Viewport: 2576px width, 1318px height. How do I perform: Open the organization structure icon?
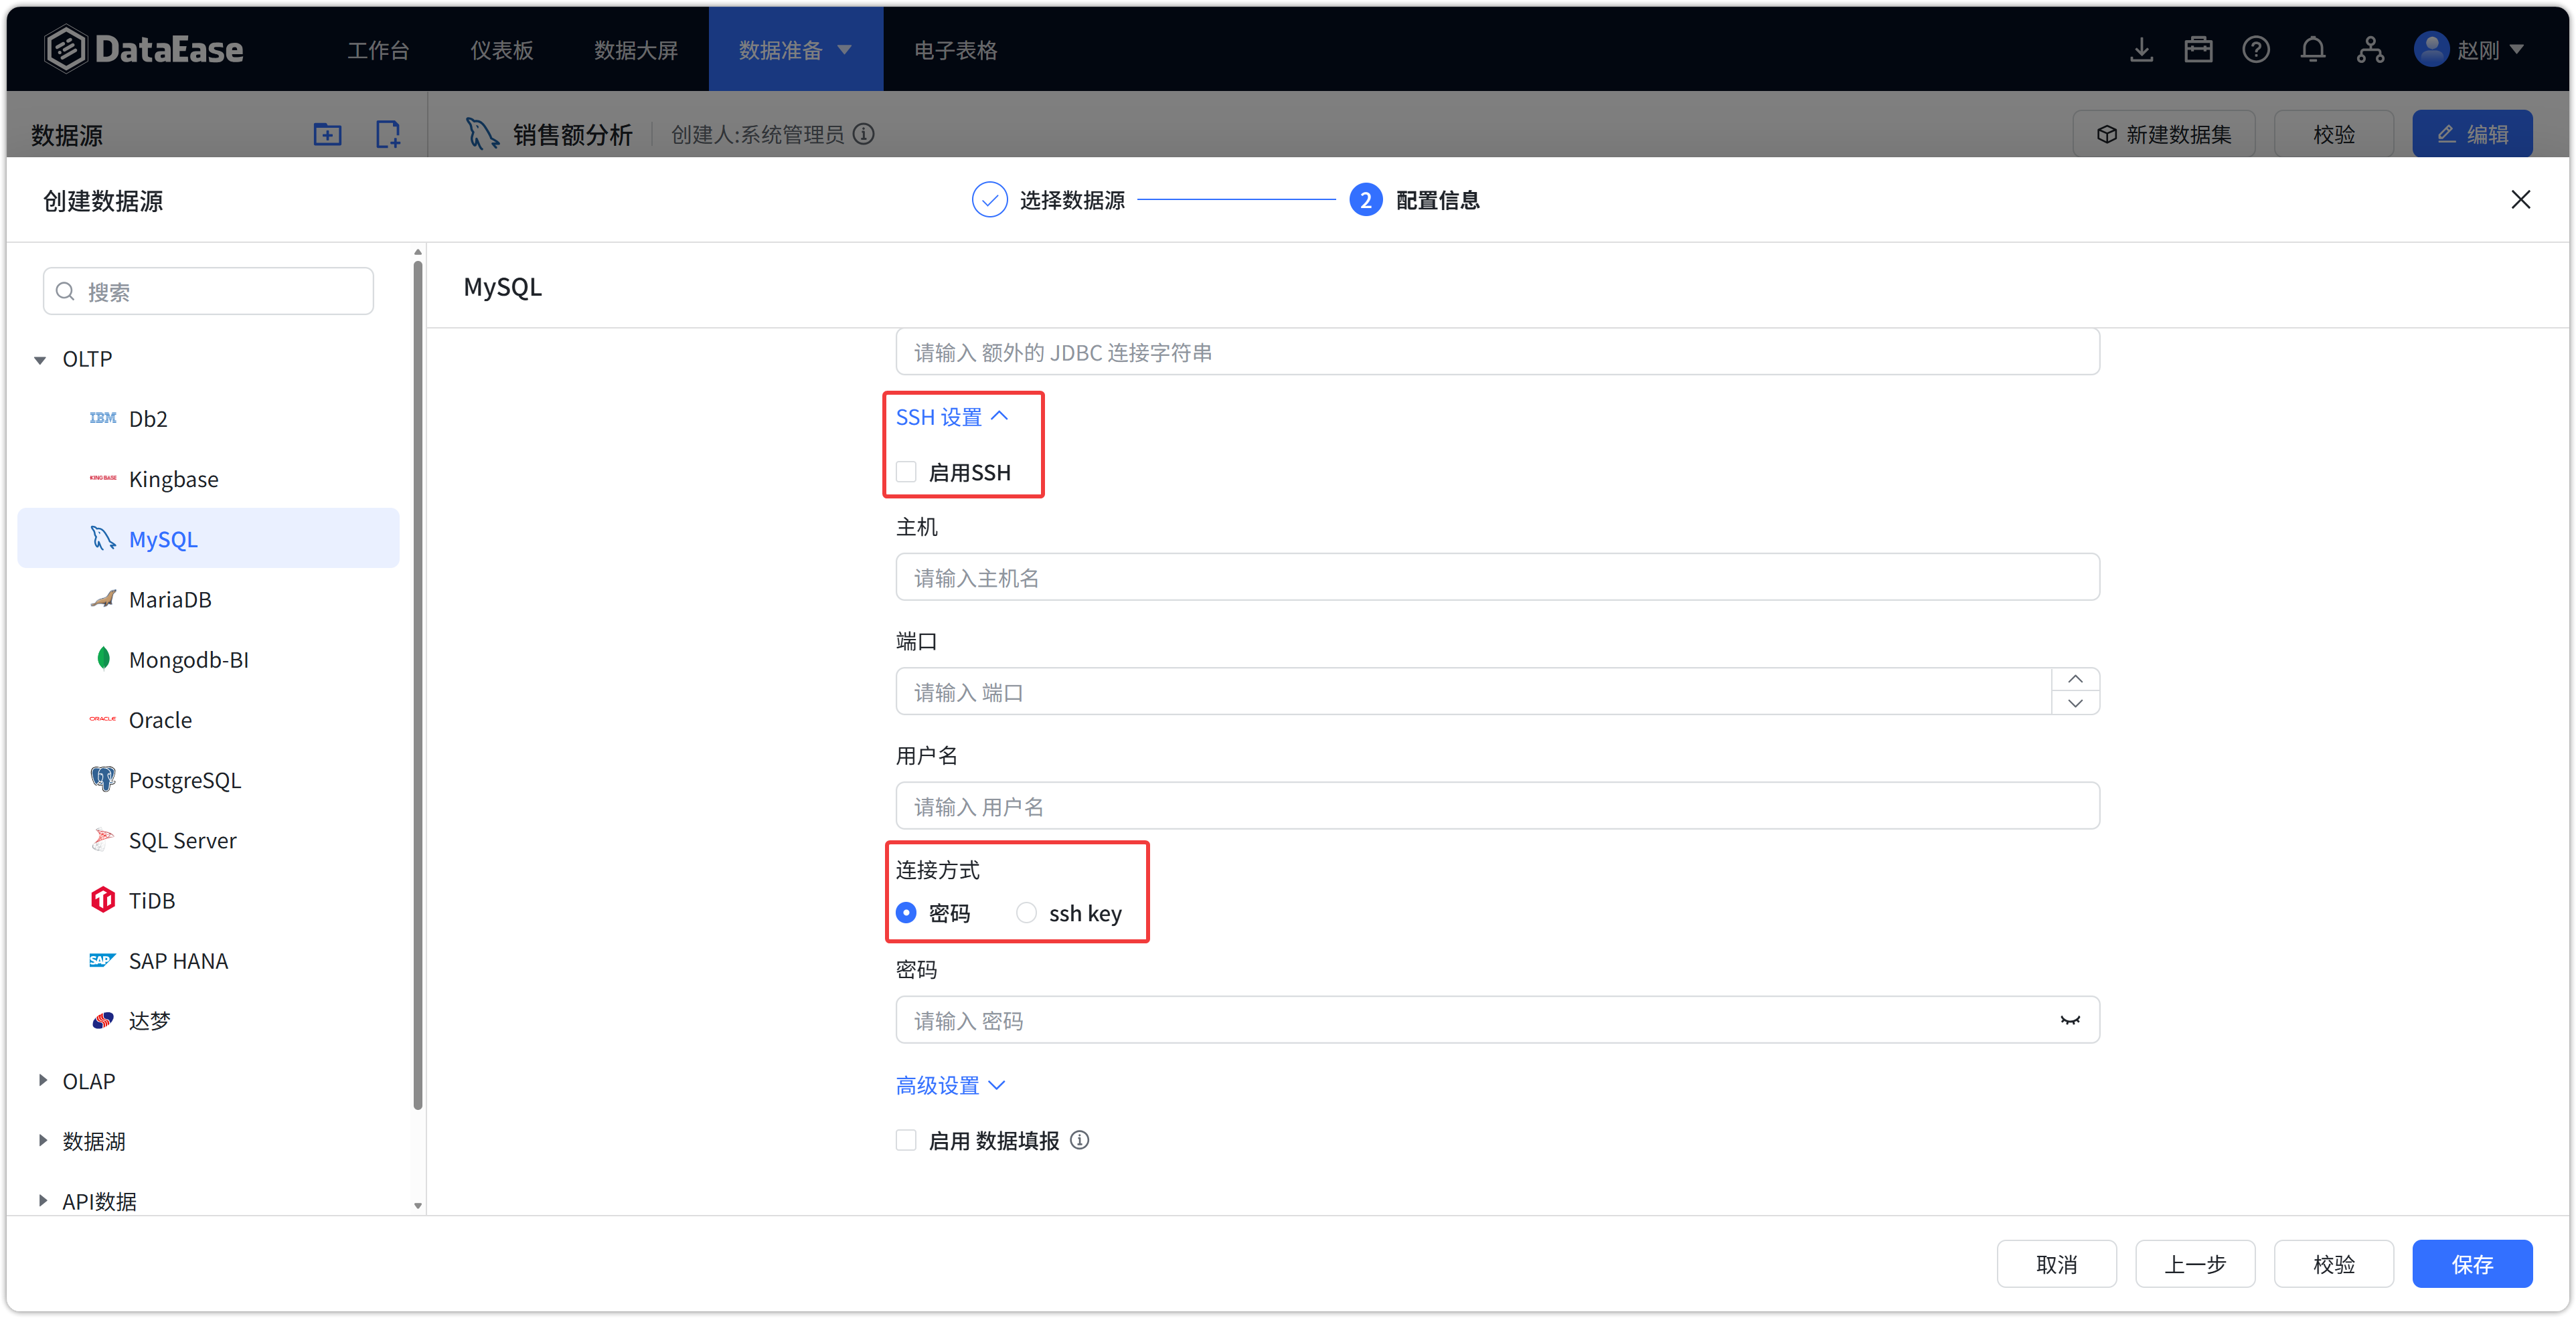[2370, 49]
